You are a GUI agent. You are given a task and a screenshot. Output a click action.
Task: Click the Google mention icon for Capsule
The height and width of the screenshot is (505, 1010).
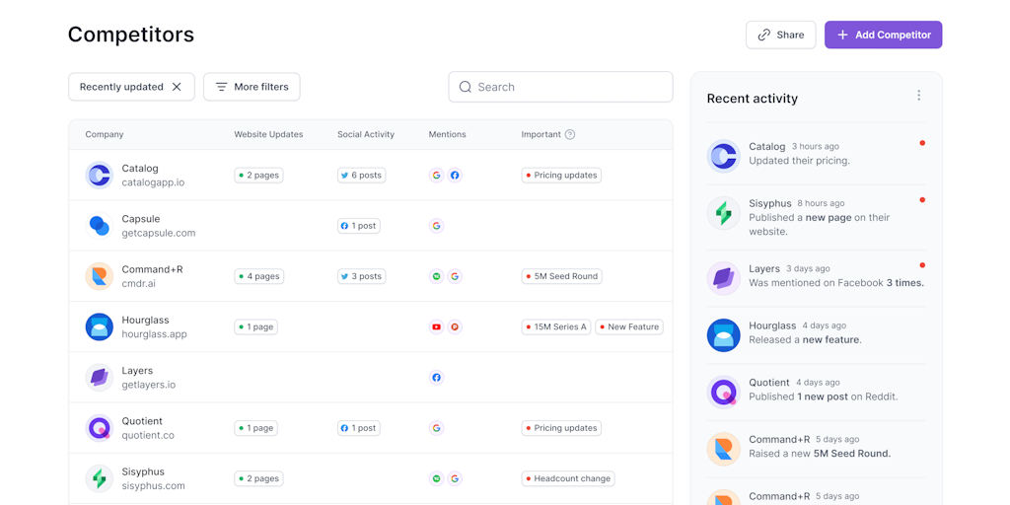[x=436, y=226]
